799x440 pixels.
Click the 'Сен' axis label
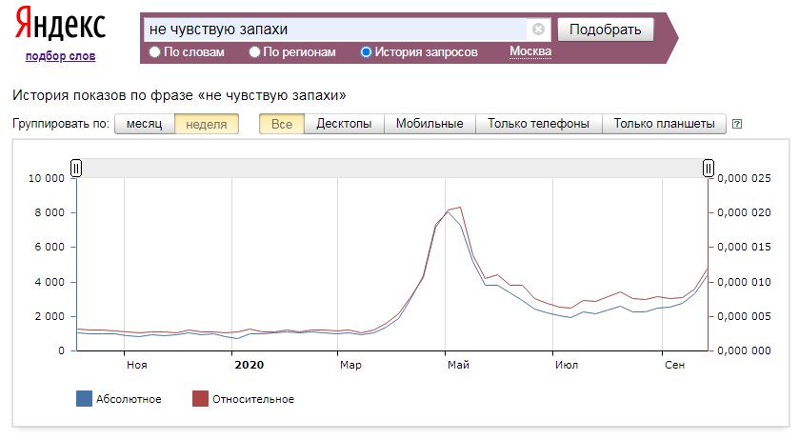pyautogui.click(x=674, y=365)
